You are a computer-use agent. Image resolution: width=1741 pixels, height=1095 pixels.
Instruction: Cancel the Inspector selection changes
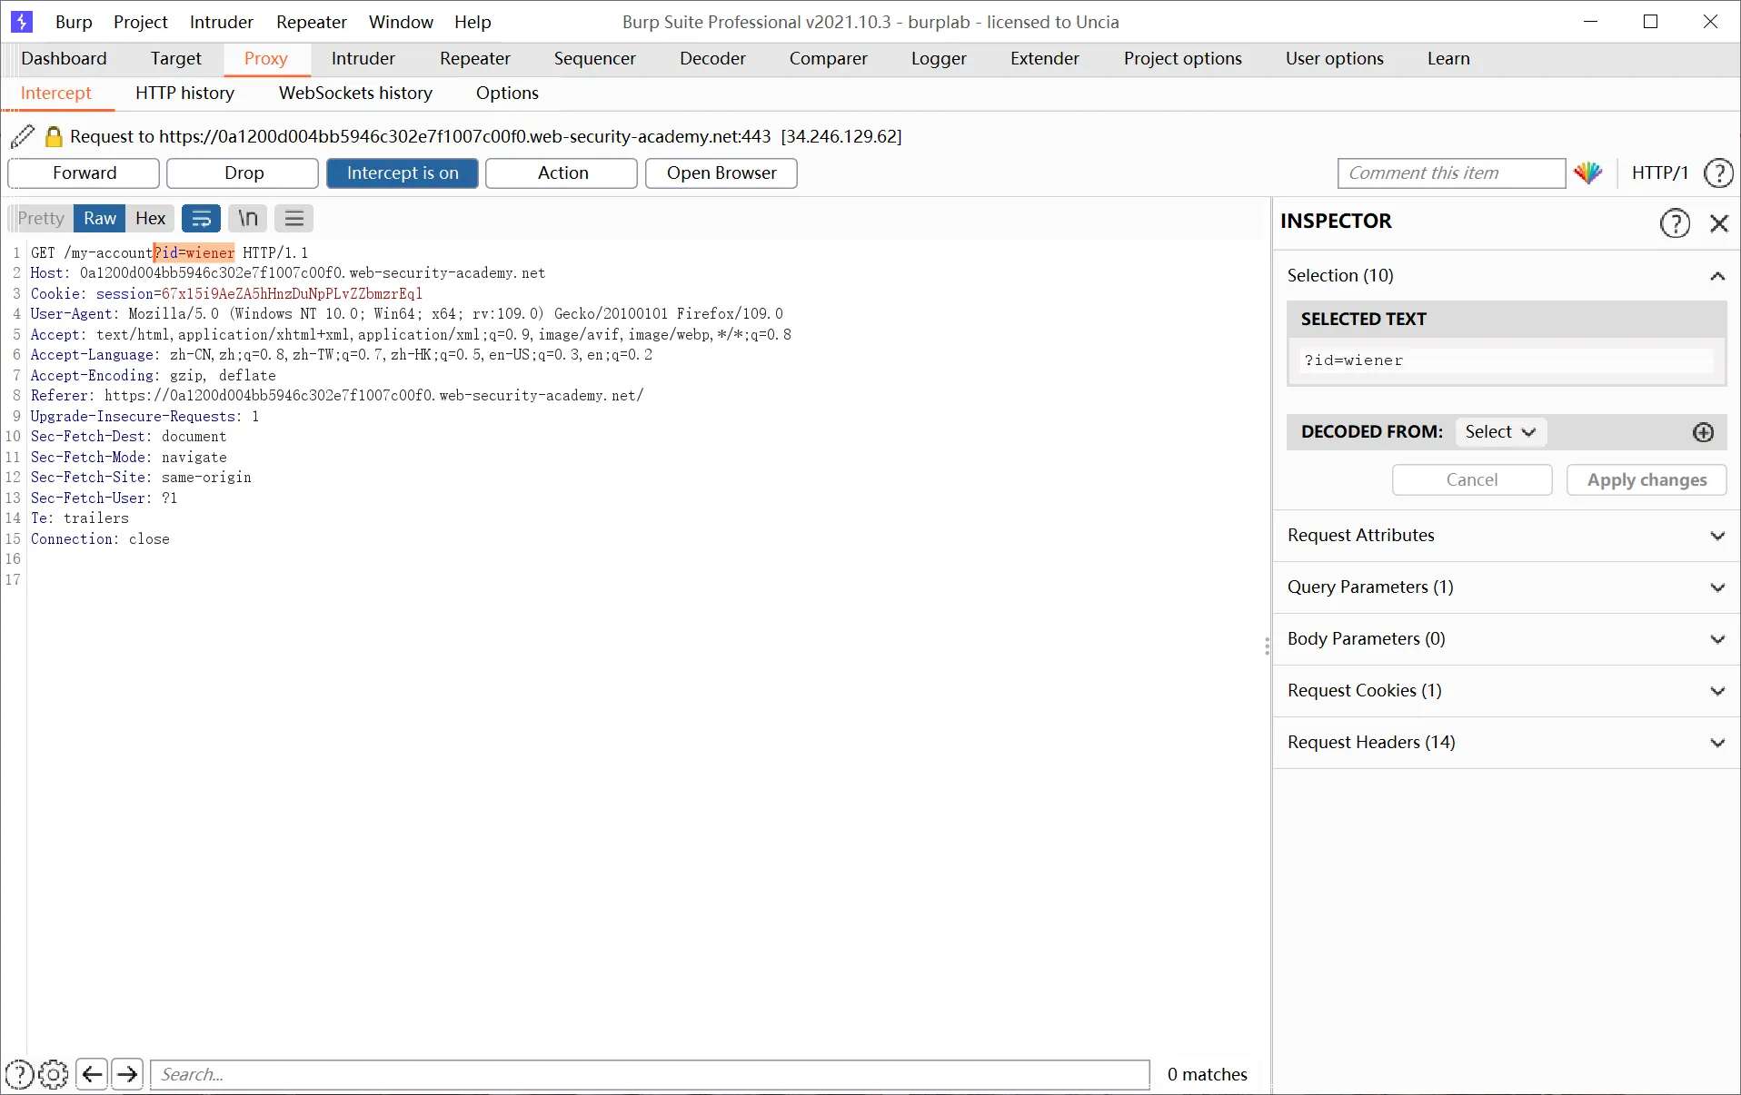[1472, 479]
